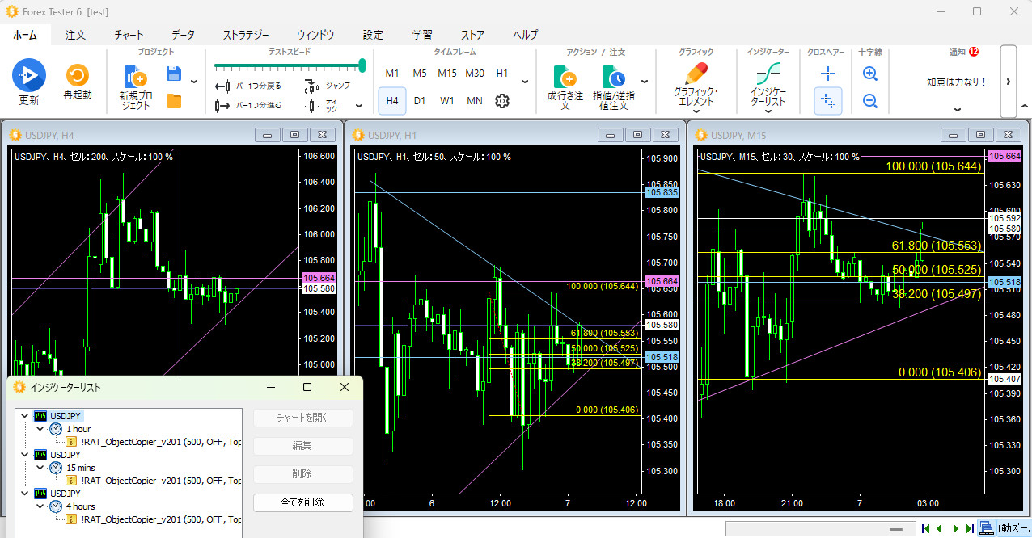1032x538 pixels.
Task: Open the データ ribbon tab
Action: [183, 35]
